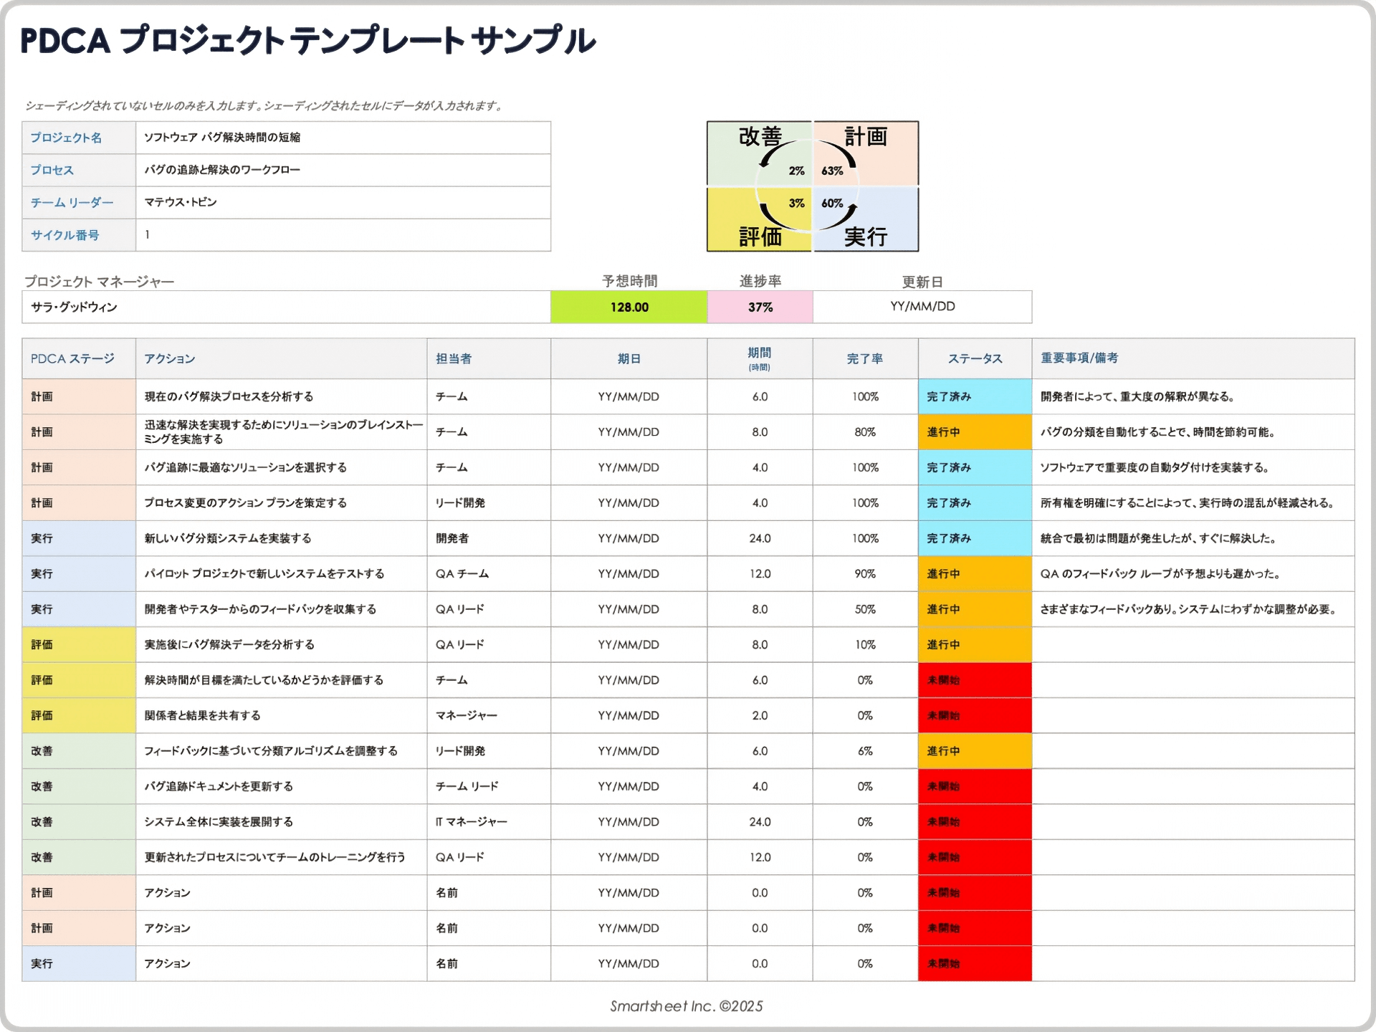Click the Smartsheet Inc. ©2025 footer text
The width and height of the screenshot is (1376, 1032).
click(687, 1006)
